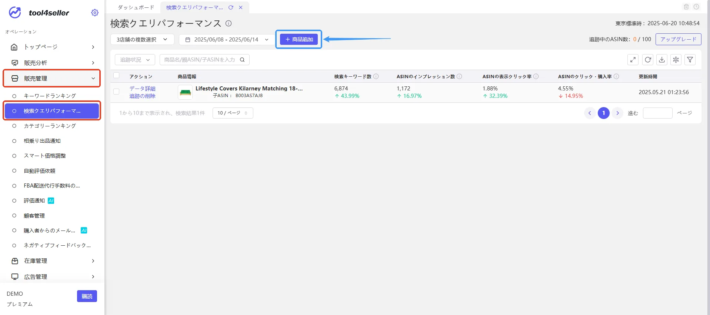Open the 追跡状況 dropdown

point(135,60)
